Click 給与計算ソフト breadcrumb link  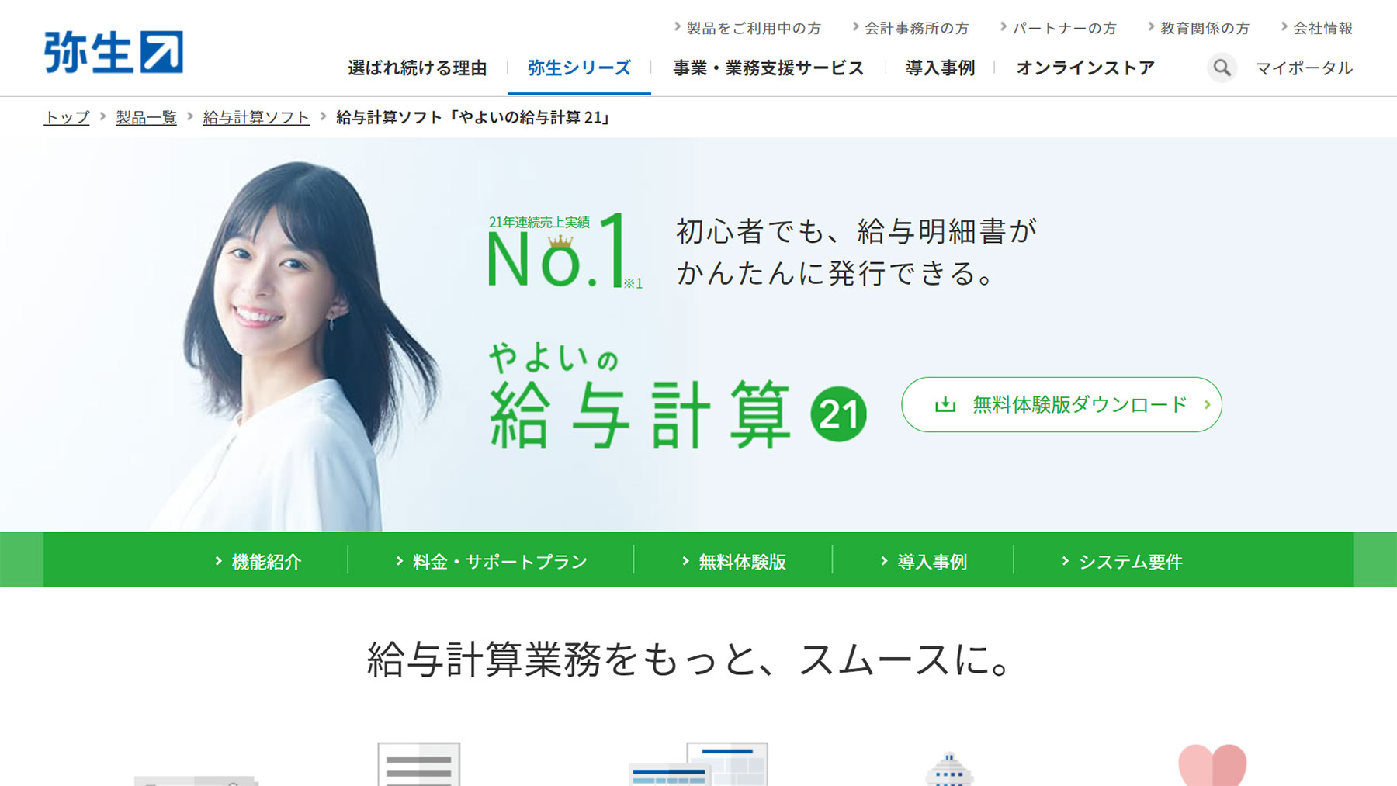point(256,117)
